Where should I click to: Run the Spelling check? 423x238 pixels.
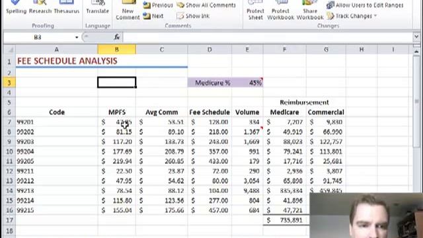[x=16, y=7]
